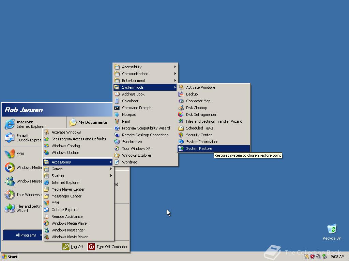Viewport: 349px width, 261px height.
Task: Open Media Player Center folder
Action: point(78,189)
